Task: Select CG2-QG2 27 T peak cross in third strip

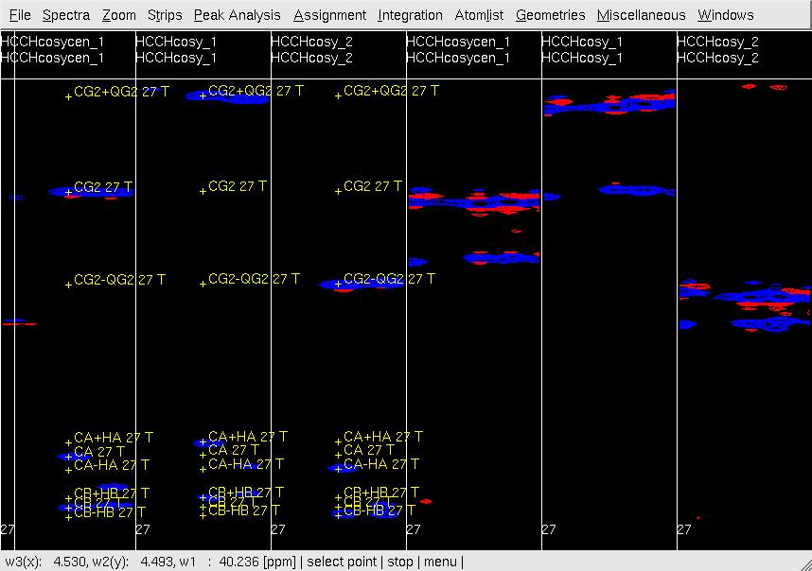Action: [338, 284]
